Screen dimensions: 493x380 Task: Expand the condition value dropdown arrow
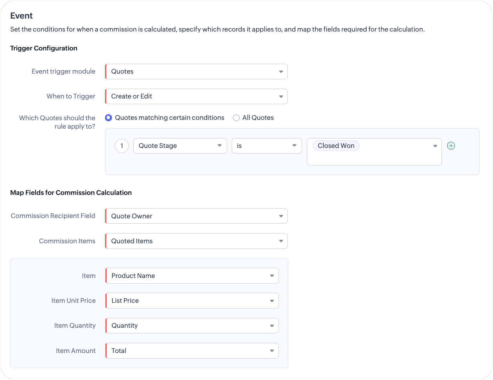[x=435, y=146]
